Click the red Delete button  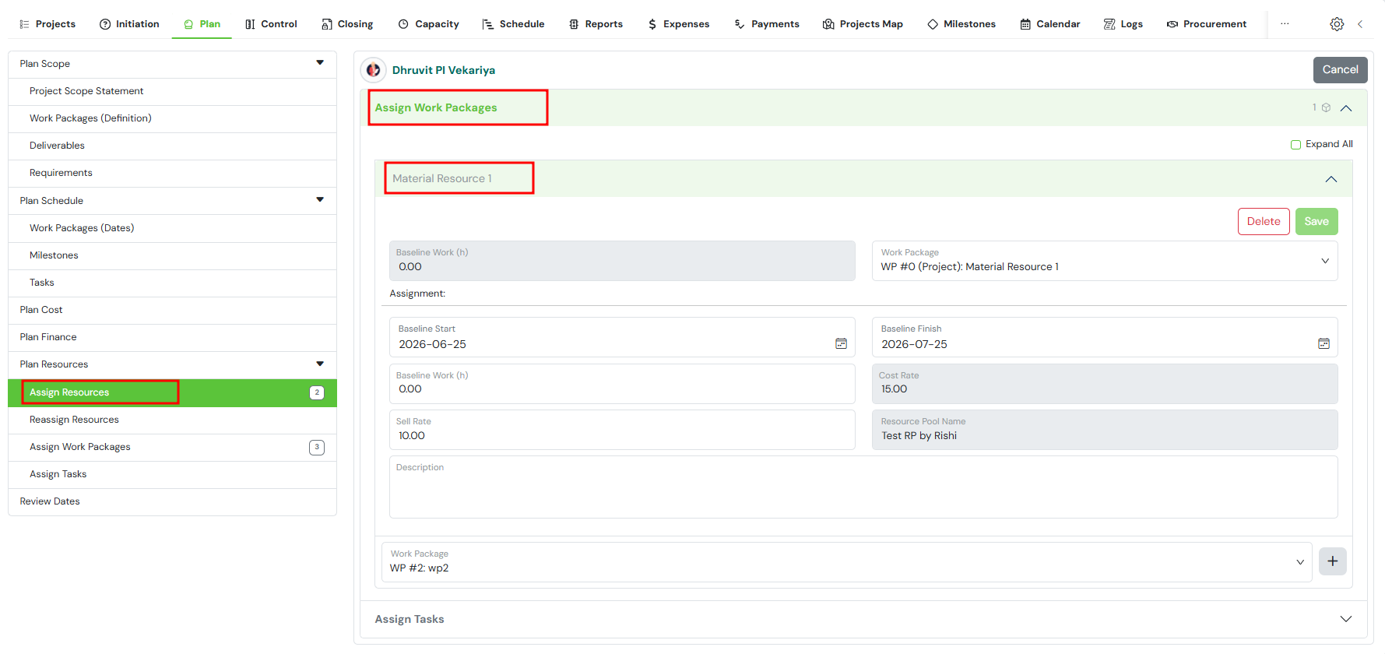(1264, 221)
